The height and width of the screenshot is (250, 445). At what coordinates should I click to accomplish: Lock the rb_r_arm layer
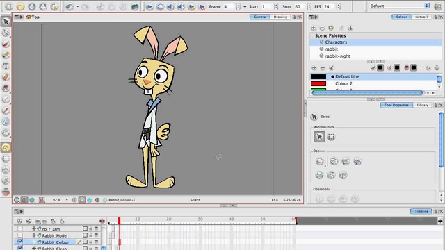click(x=91, y=228)
